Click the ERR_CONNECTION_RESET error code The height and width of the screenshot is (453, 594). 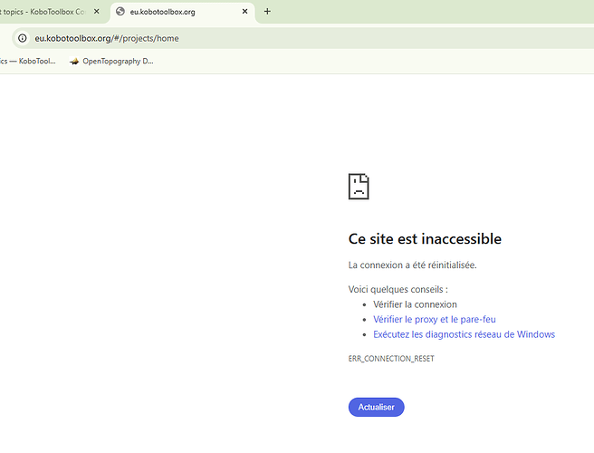(391, 359)
